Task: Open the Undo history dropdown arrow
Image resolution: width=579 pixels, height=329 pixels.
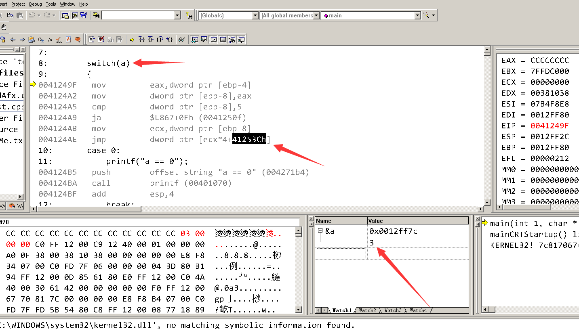Action: (39, 15)
